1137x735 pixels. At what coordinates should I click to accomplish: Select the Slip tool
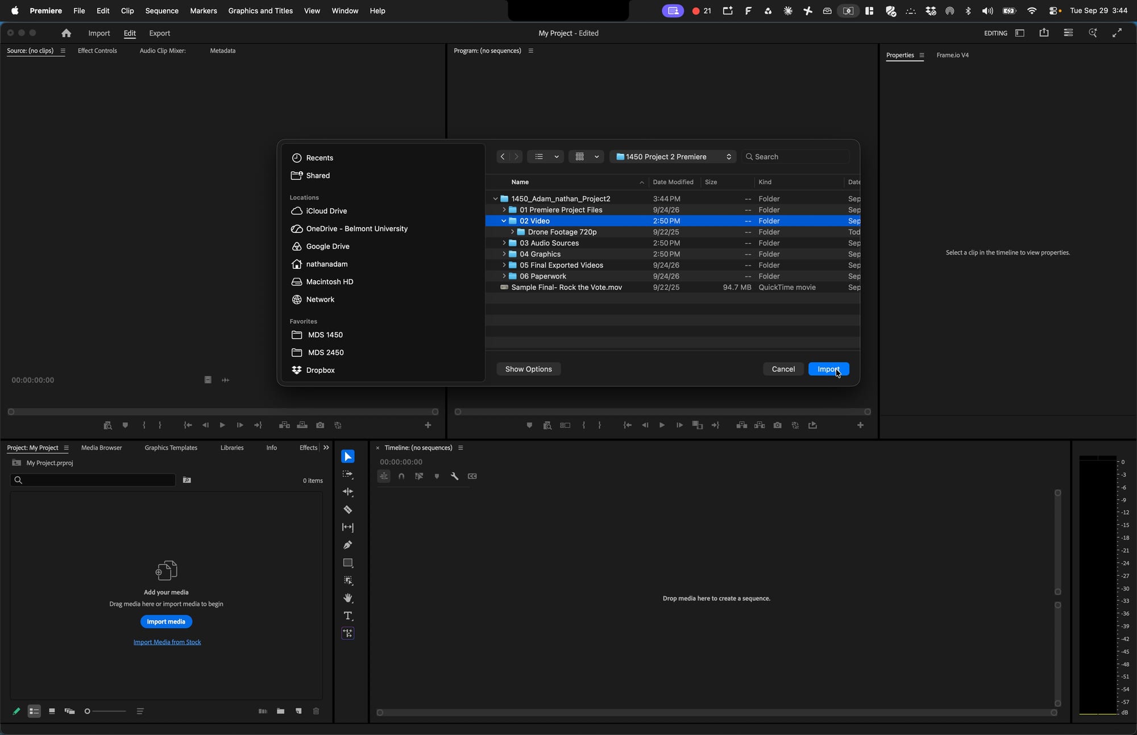[348, 528]
